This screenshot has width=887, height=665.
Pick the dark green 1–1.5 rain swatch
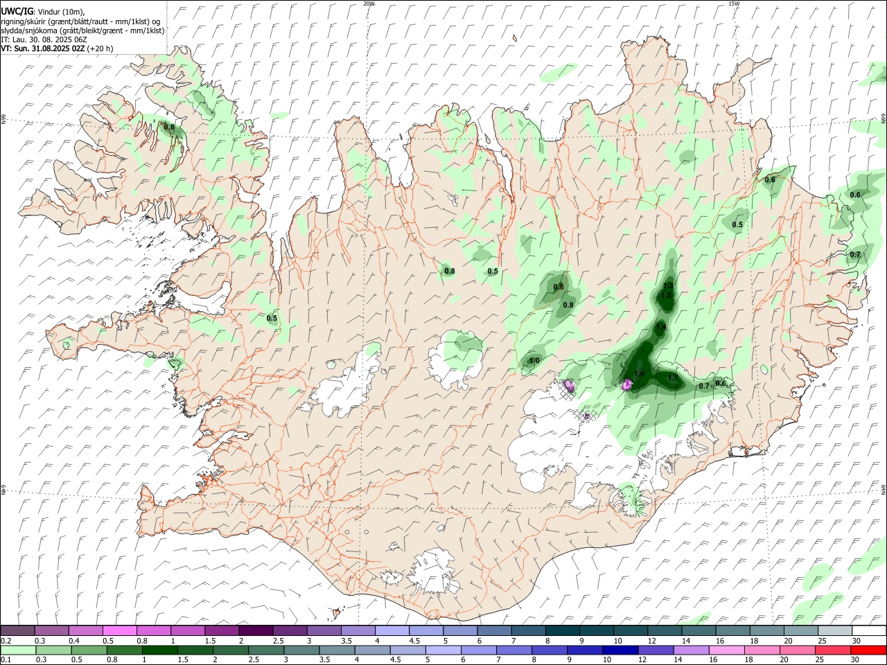tap(159, 650)
